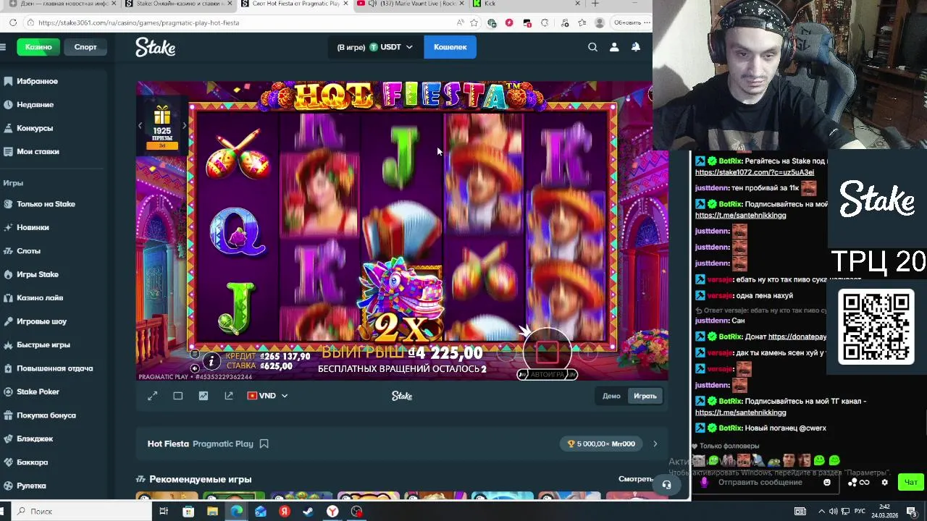Click the Автоигра autoplay button
Image resolution: width=927 pixels, height=521 pixels.
click(x=547, y=374)
